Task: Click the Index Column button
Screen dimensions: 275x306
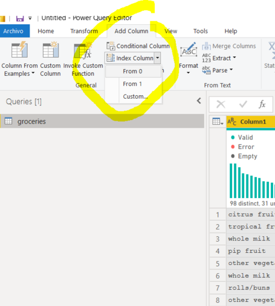Action: point(130,58)
